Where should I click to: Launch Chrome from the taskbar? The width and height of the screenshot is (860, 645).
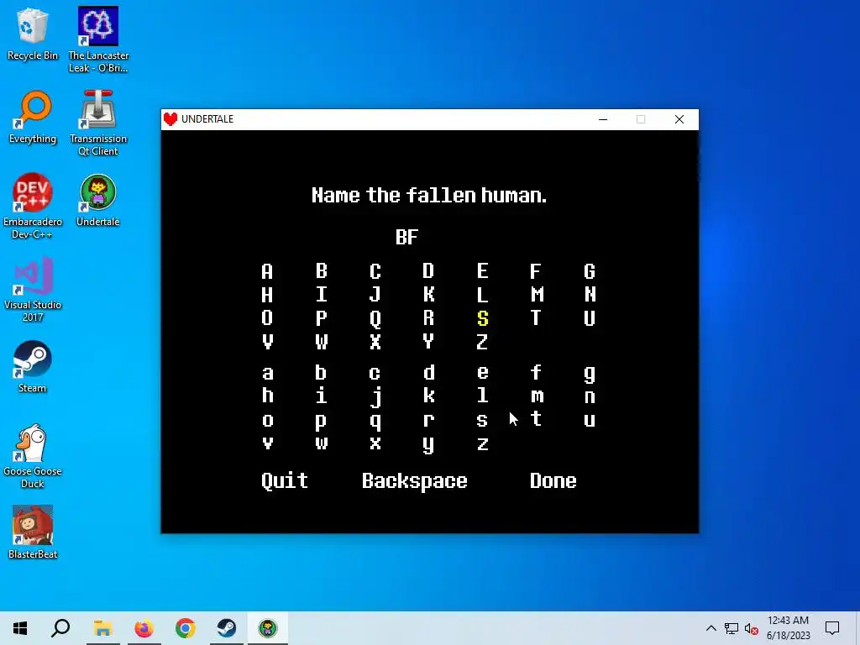click(x=186, y=628)
